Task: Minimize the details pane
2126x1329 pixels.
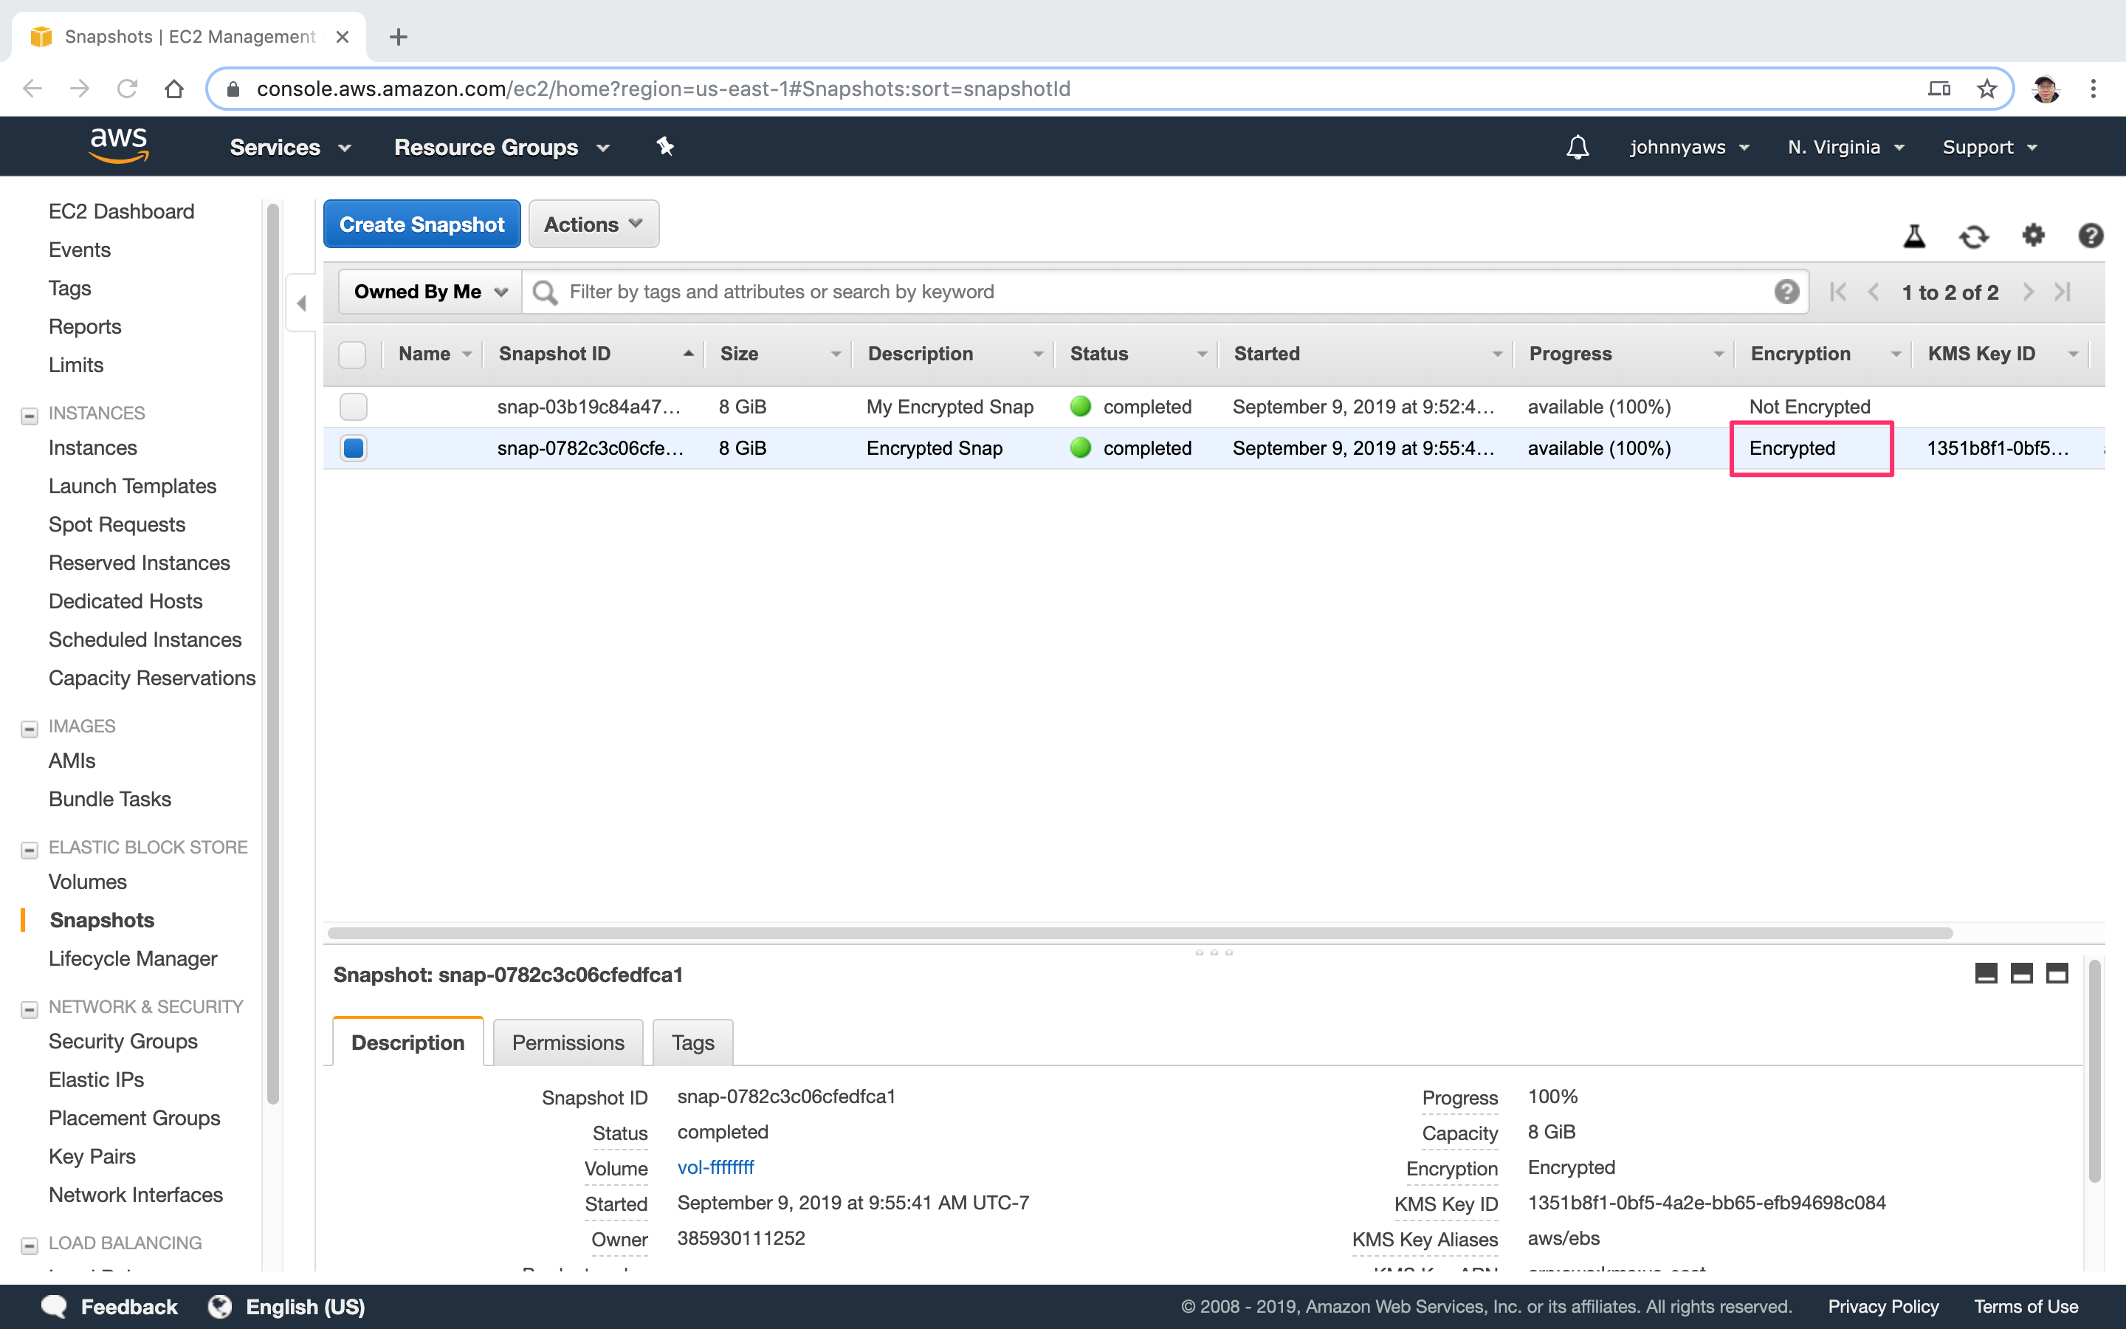Action: (x=1986, y=973)
